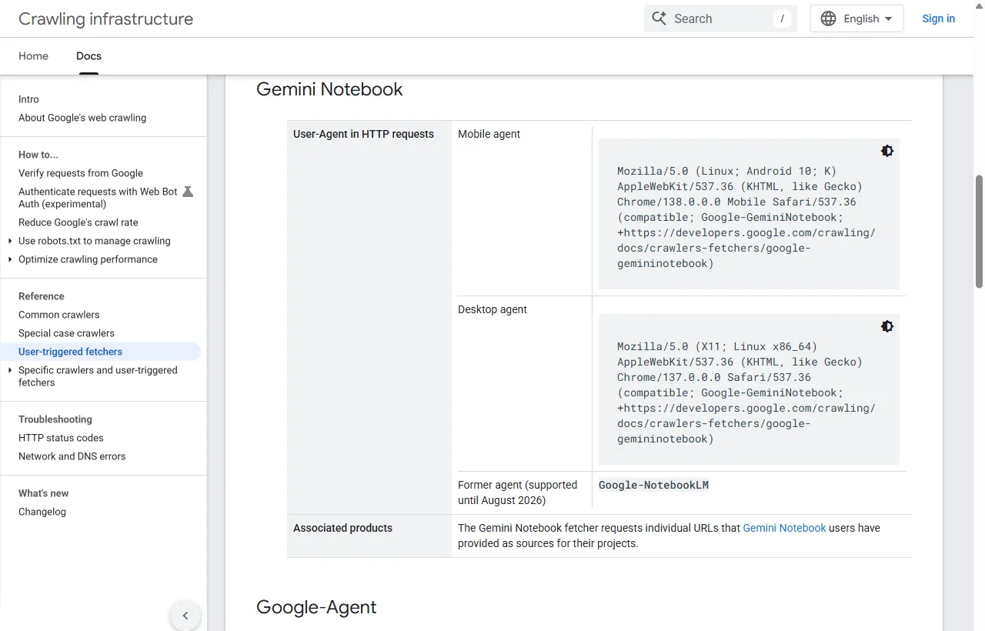Click the page vertical scrollbar thumb
The image size is (985, 631).
click(979, 231)
